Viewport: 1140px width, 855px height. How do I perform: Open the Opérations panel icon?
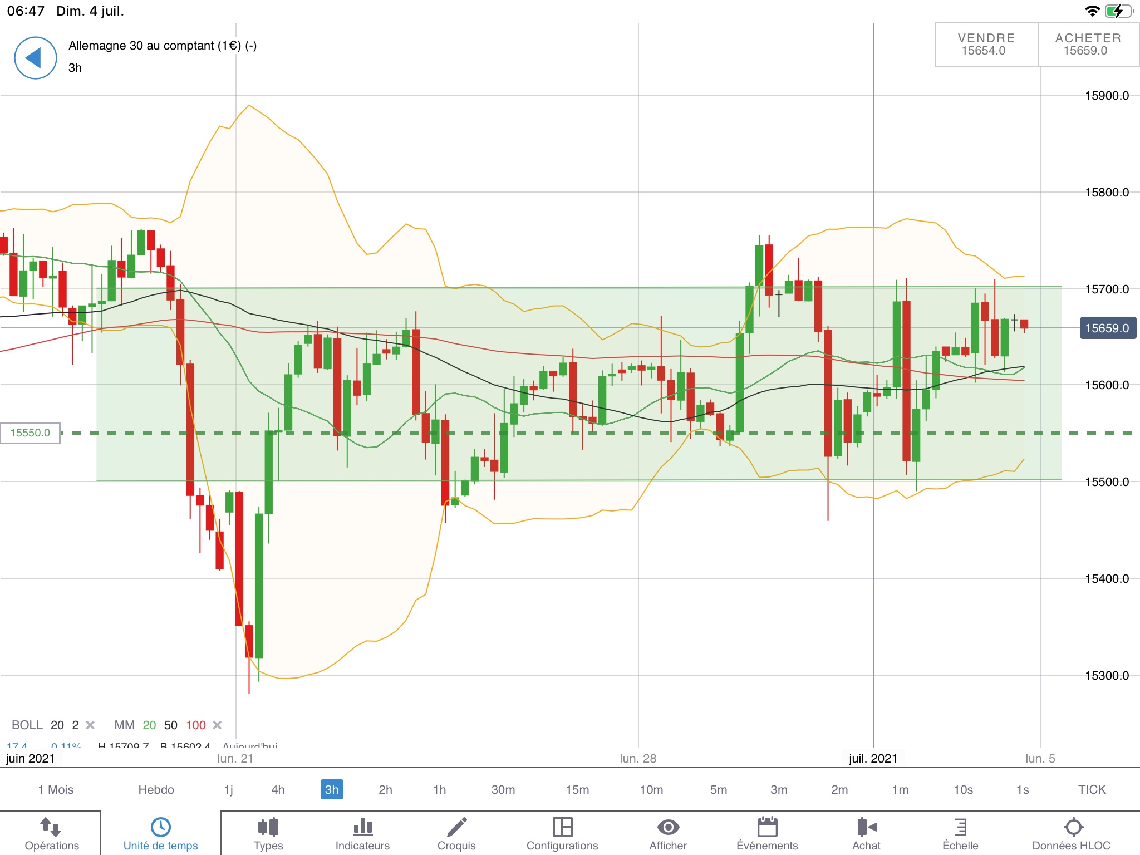tap(51, 828)
